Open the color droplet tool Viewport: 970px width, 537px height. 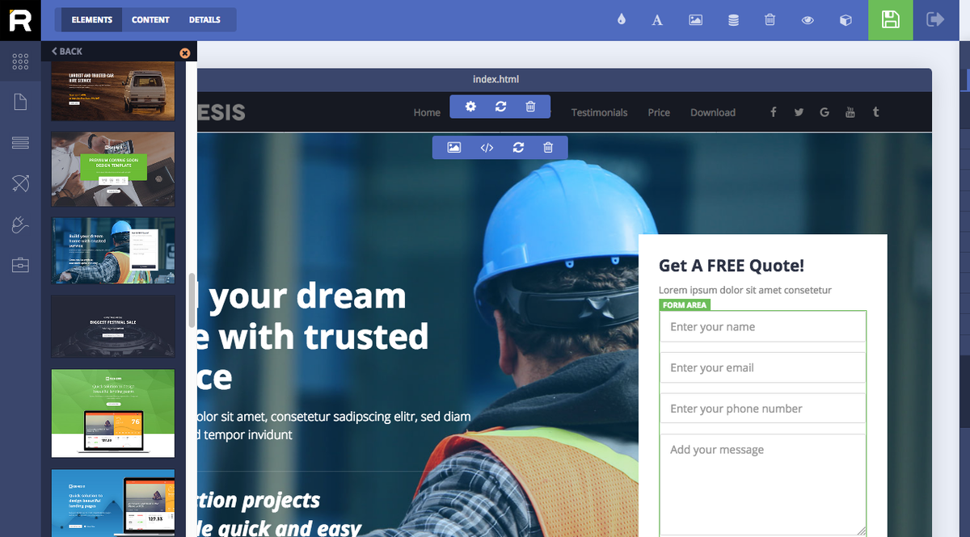tap(621, 20)
